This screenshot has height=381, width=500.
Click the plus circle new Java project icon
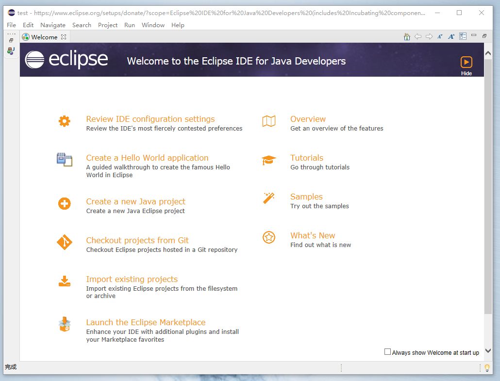pyautogui.click(x=65, y=204)
